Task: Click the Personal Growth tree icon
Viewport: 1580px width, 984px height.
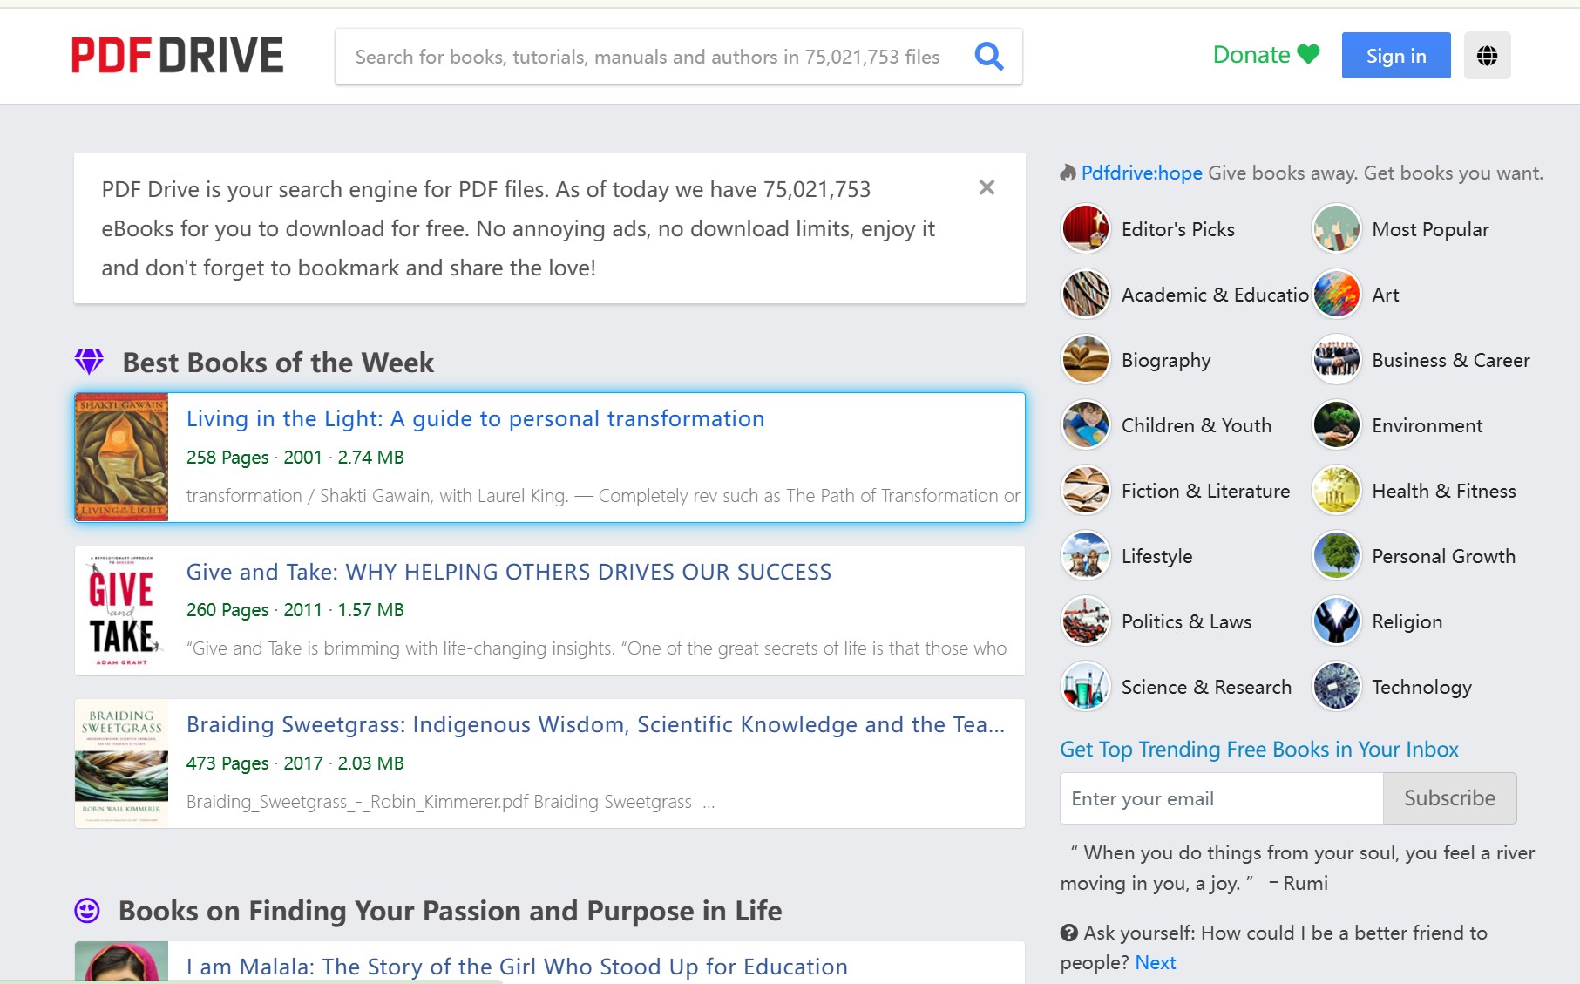Action: point(1336,555)
